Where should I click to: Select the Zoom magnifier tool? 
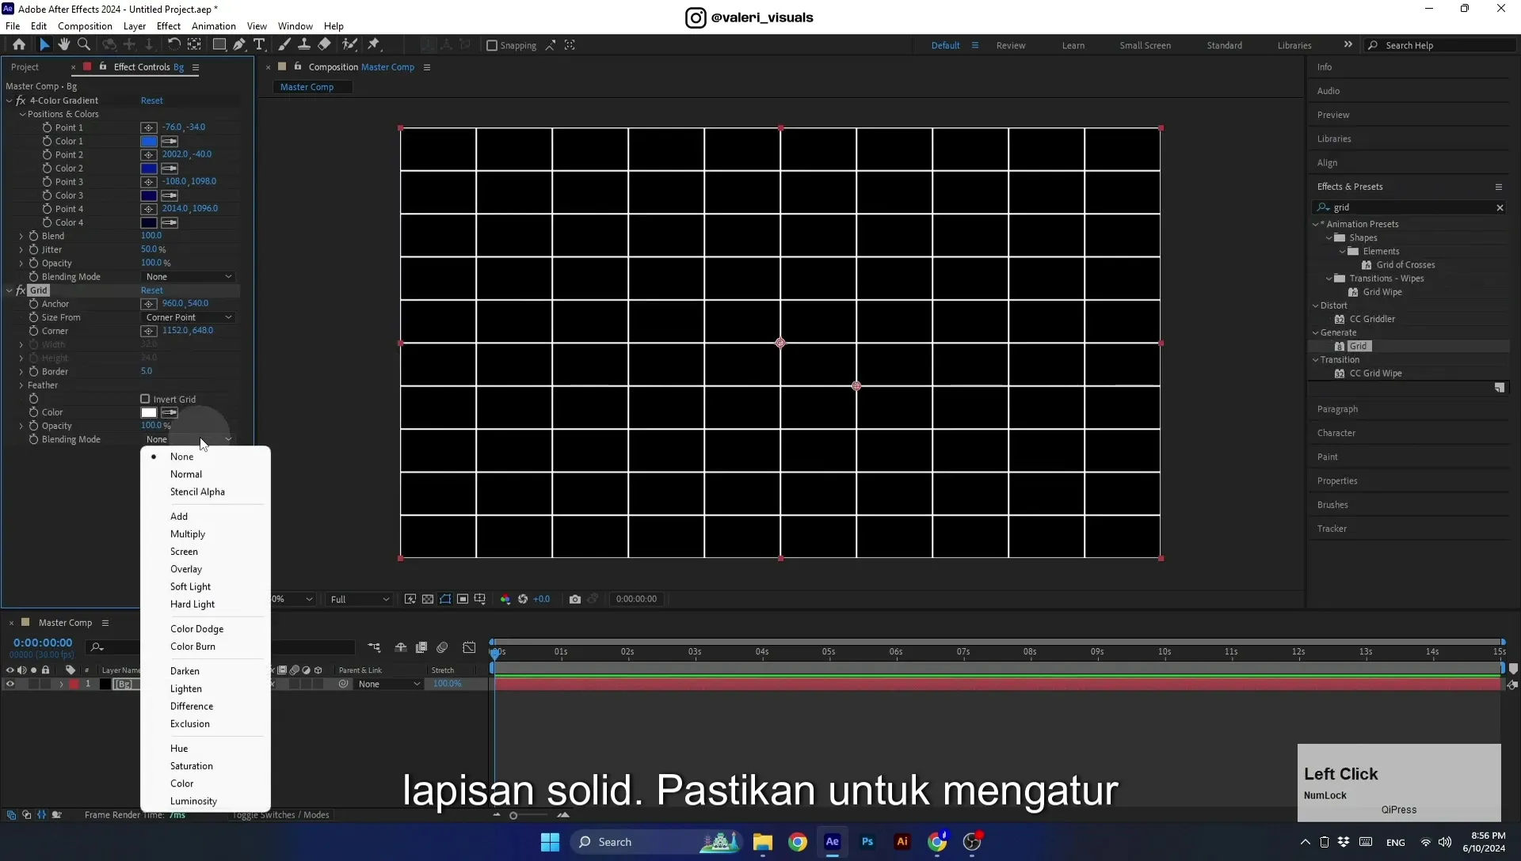coord(84,45)
